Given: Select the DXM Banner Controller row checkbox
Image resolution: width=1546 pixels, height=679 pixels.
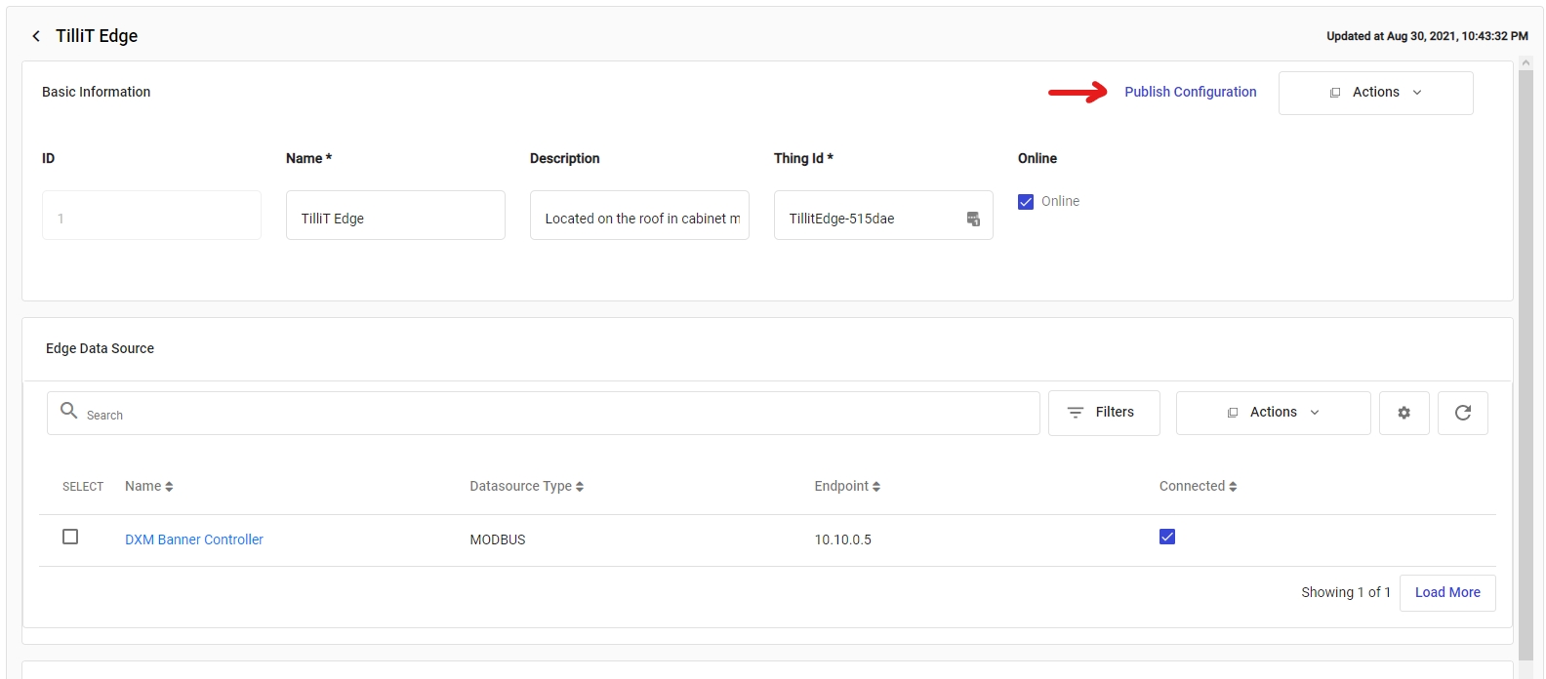Looking at the screenshot, I should click(x=70, y=537).
